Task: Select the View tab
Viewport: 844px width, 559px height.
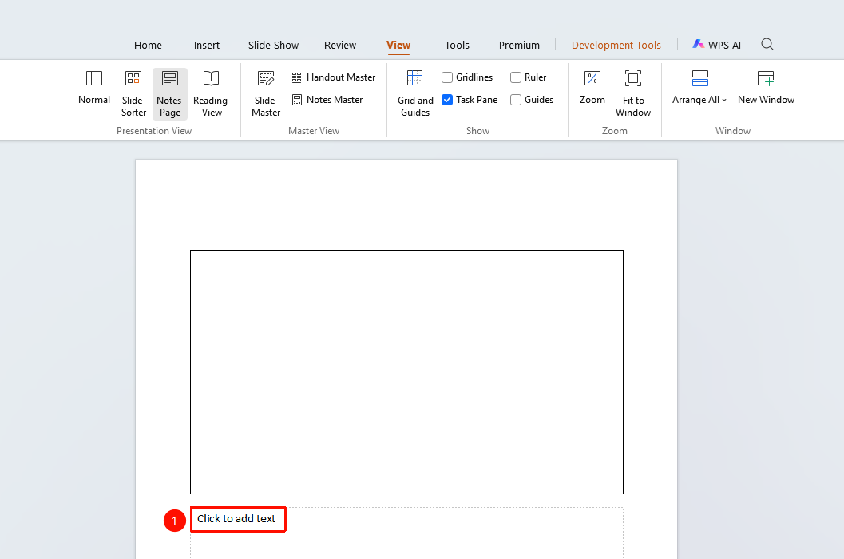Action: (398, 46)
